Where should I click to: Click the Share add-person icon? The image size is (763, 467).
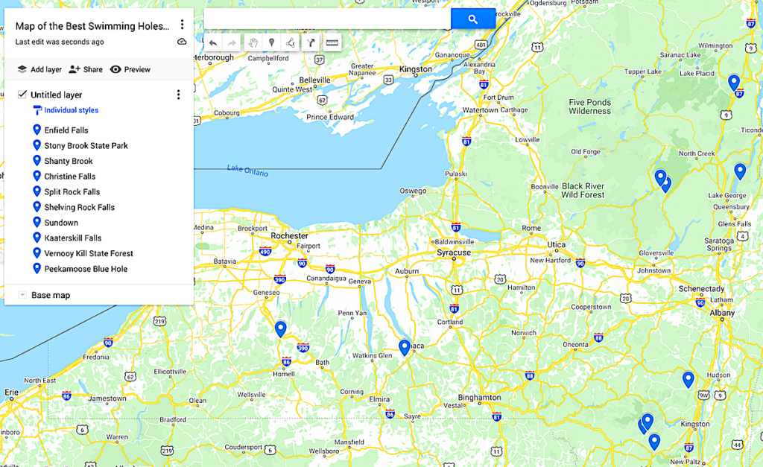pyautogui.click(x=74, y=69)
